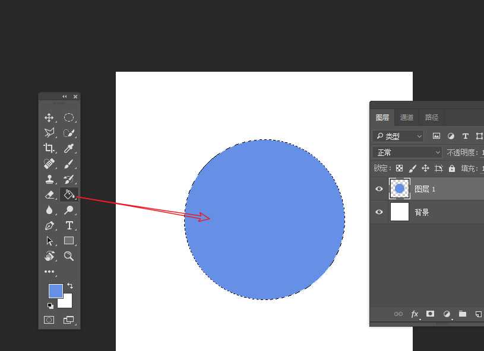Choose the Zoom tool in toolbar
Screen dimensions: 484x351
tap(69, 256)
